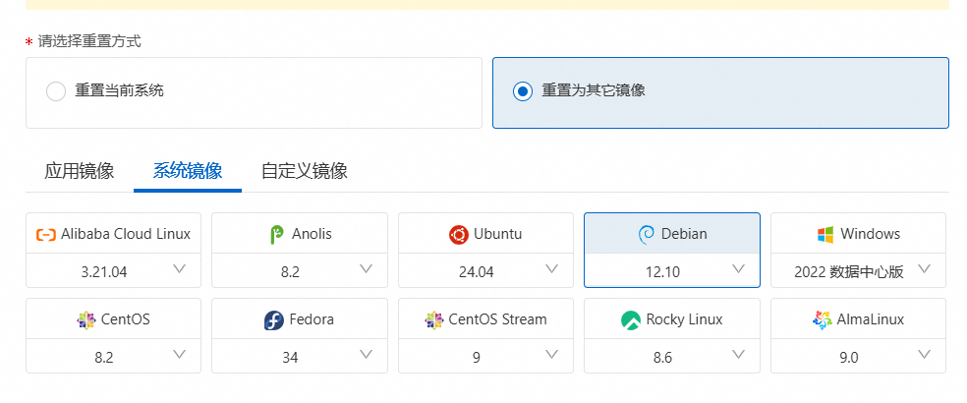Choose the Fedora image label
Screen dimensions: 967x403
[x=312, y=319]
